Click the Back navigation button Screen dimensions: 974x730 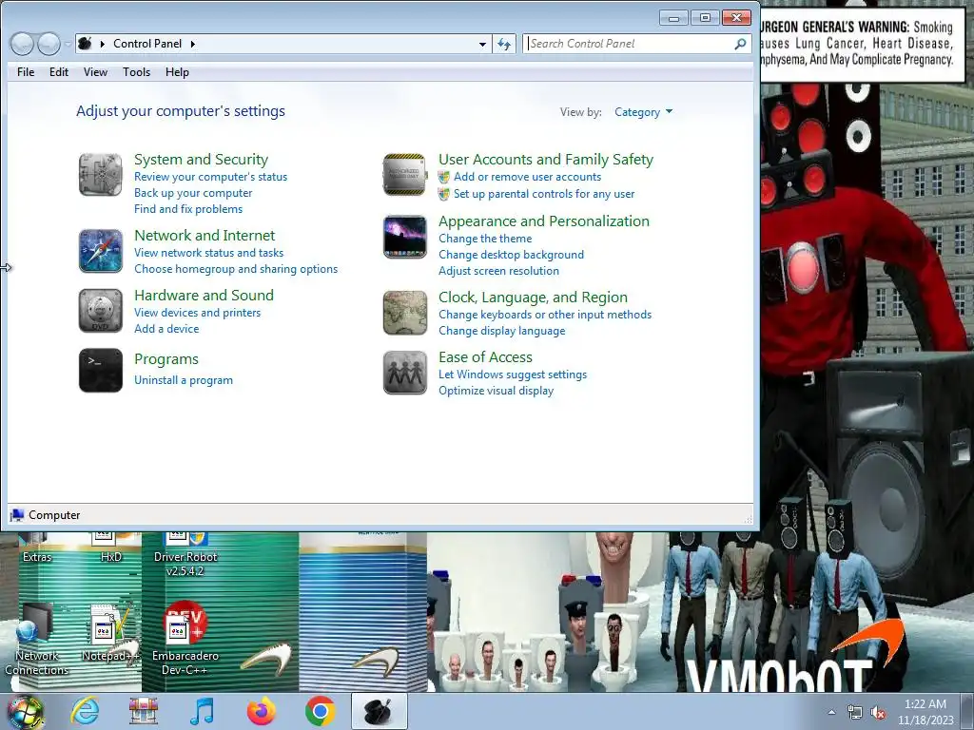(x=23, y=44)
